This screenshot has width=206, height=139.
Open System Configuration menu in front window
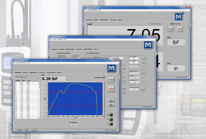click(21, 63)
